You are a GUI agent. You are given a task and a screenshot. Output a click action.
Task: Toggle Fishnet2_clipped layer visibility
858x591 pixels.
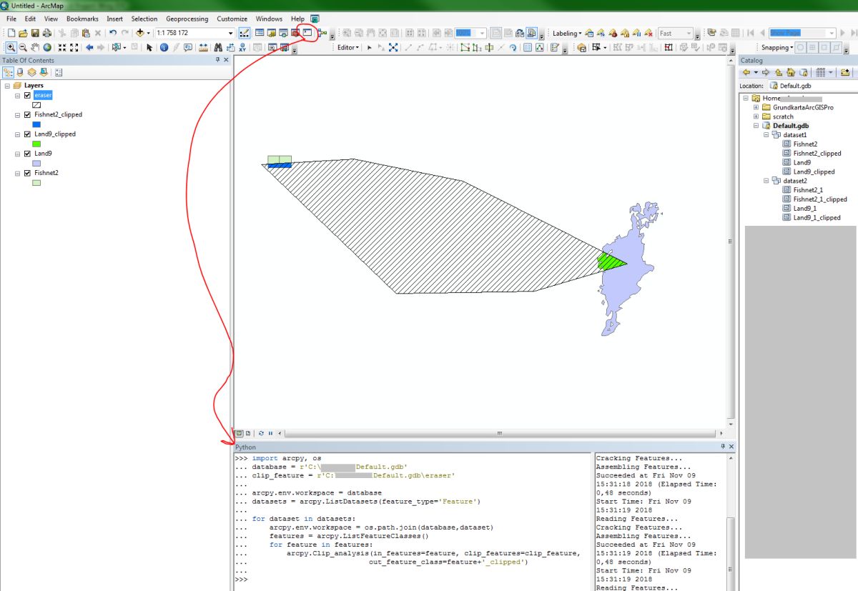pos(27,114)
